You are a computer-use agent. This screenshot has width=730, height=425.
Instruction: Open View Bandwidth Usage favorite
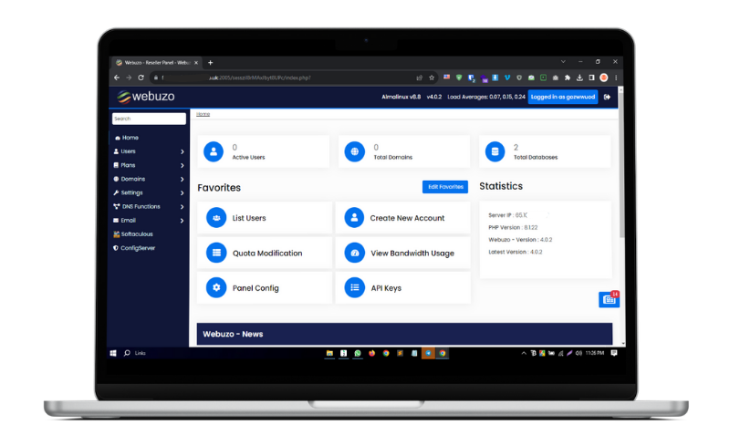coord(402,253)
